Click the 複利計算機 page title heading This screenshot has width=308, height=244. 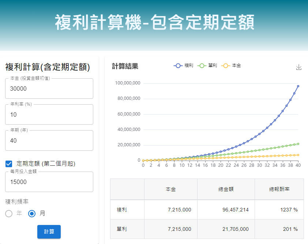(154, 23)
